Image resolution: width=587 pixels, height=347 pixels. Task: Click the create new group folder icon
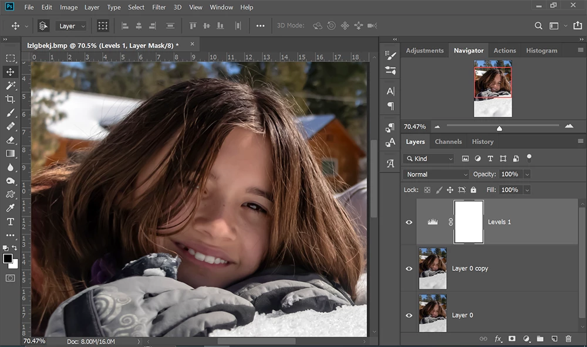[x=540, y=339]
